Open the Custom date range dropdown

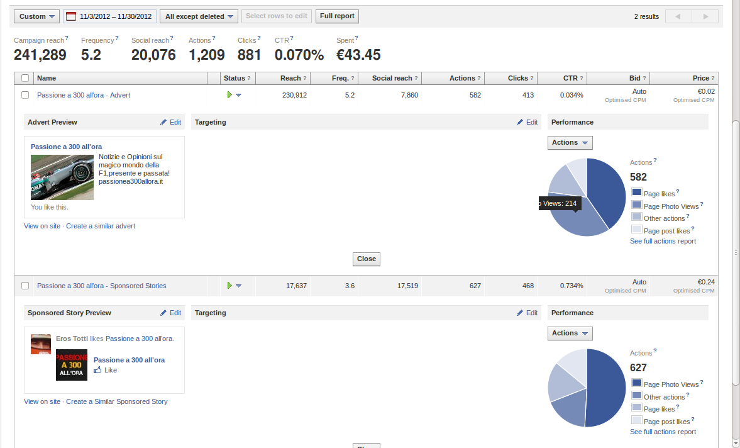coord(36,16)
